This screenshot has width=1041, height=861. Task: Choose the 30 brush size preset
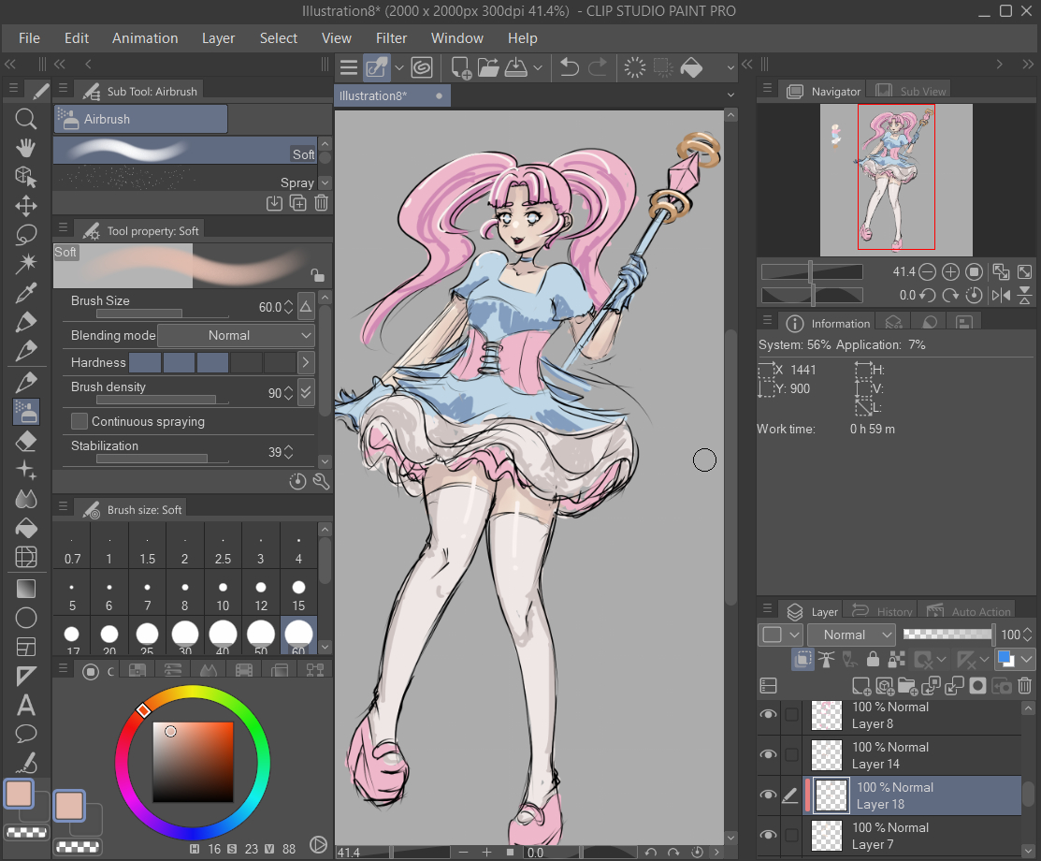point(185,634)
